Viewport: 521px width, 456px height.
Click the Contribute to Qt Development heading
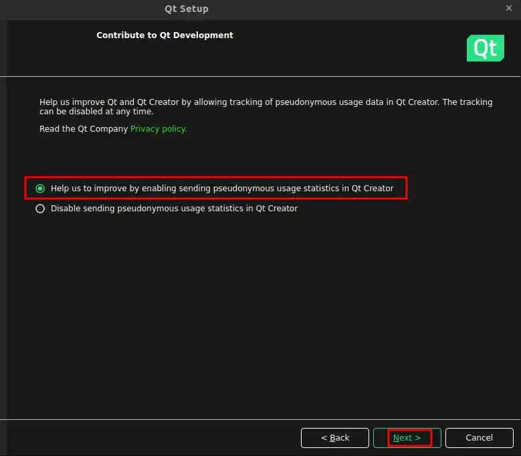(165, 35)
